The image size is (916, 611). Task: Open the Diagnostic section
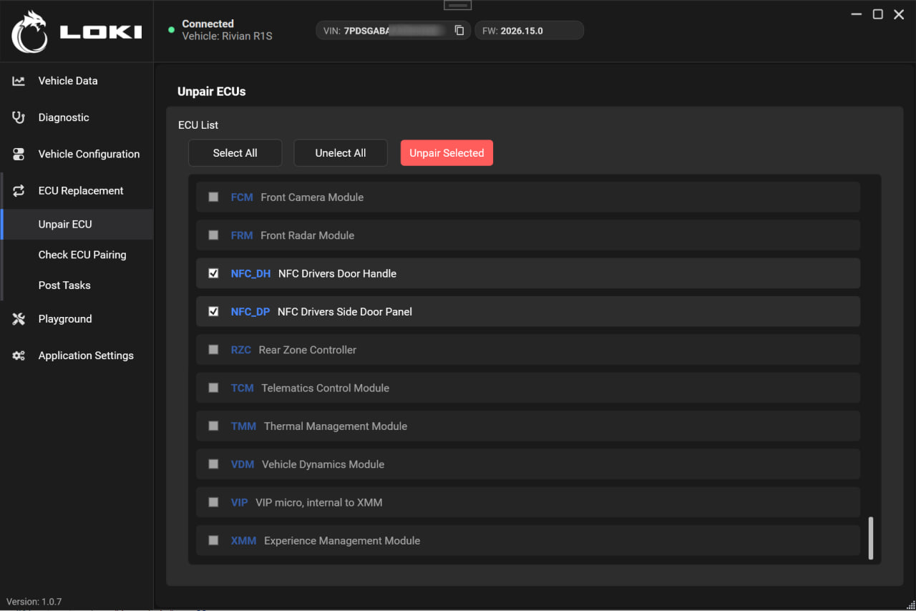pos(77,117)
